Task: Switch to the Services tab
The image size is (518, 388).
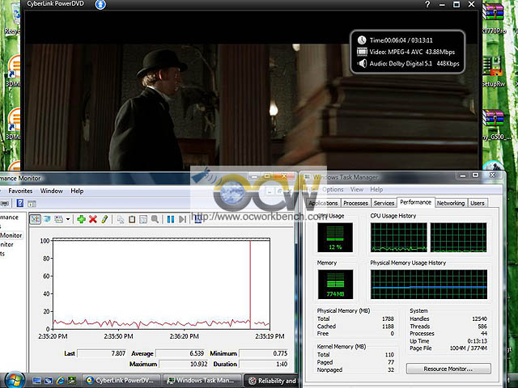Action: tap(384, 203)
